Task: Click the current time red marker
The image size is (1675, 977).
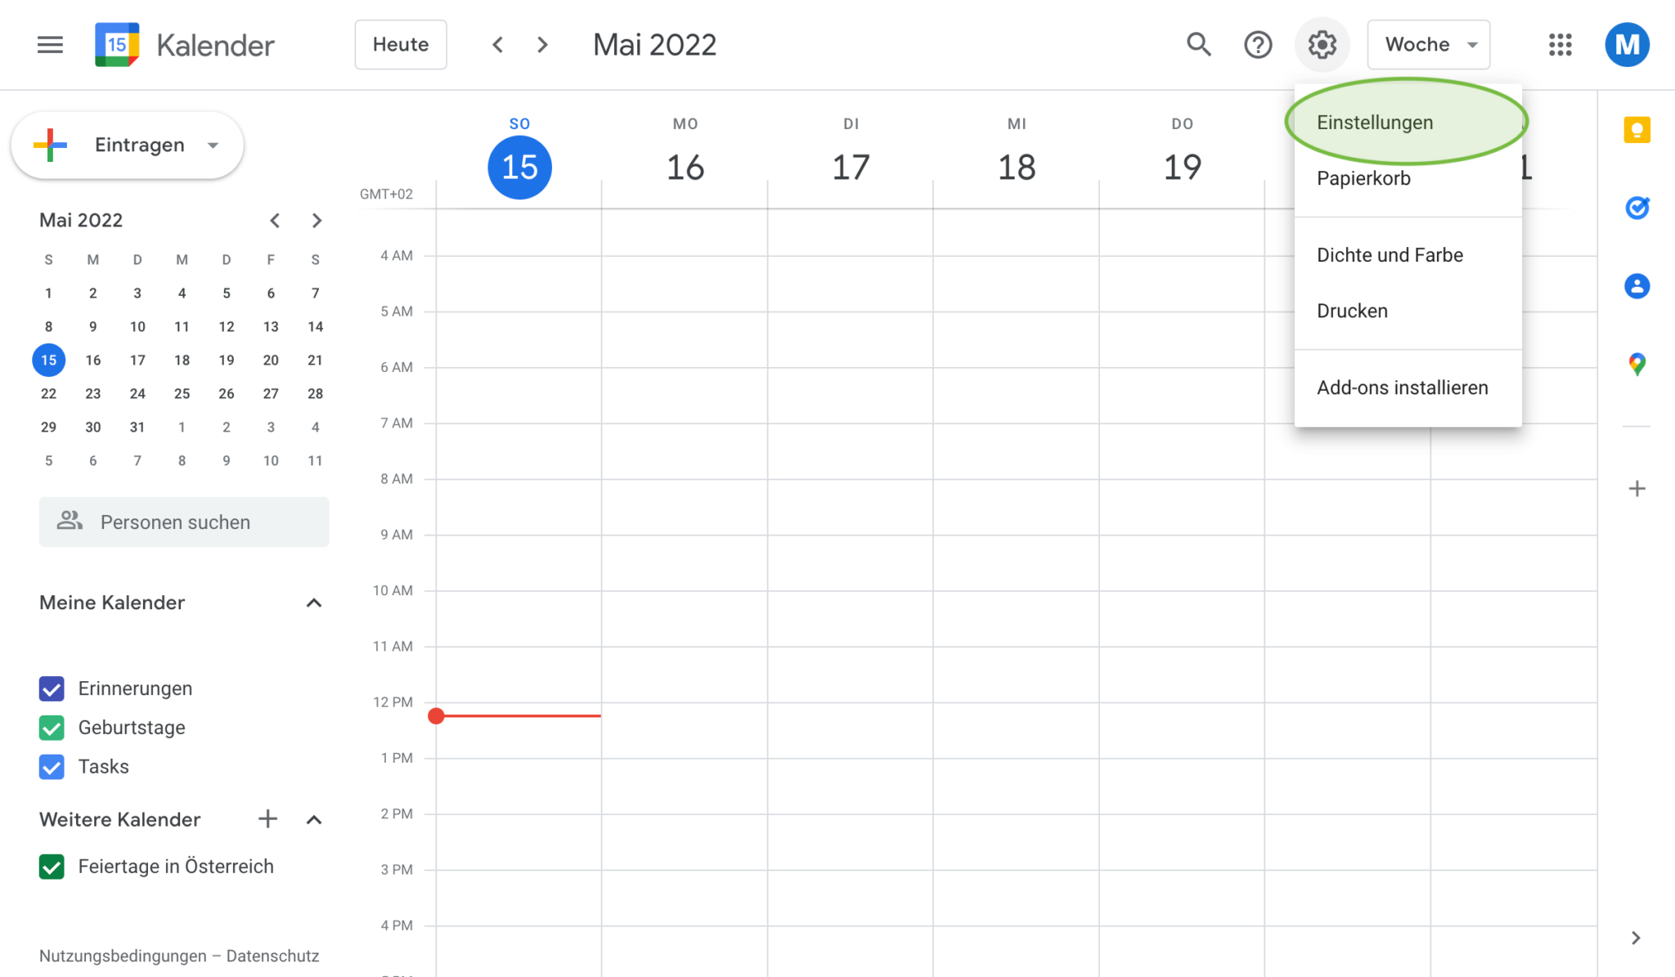Action: (436, 716)
